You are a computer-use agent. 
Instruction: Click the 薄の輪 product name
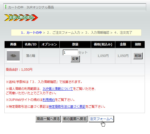pyautogui.click(x=31, y=56)
